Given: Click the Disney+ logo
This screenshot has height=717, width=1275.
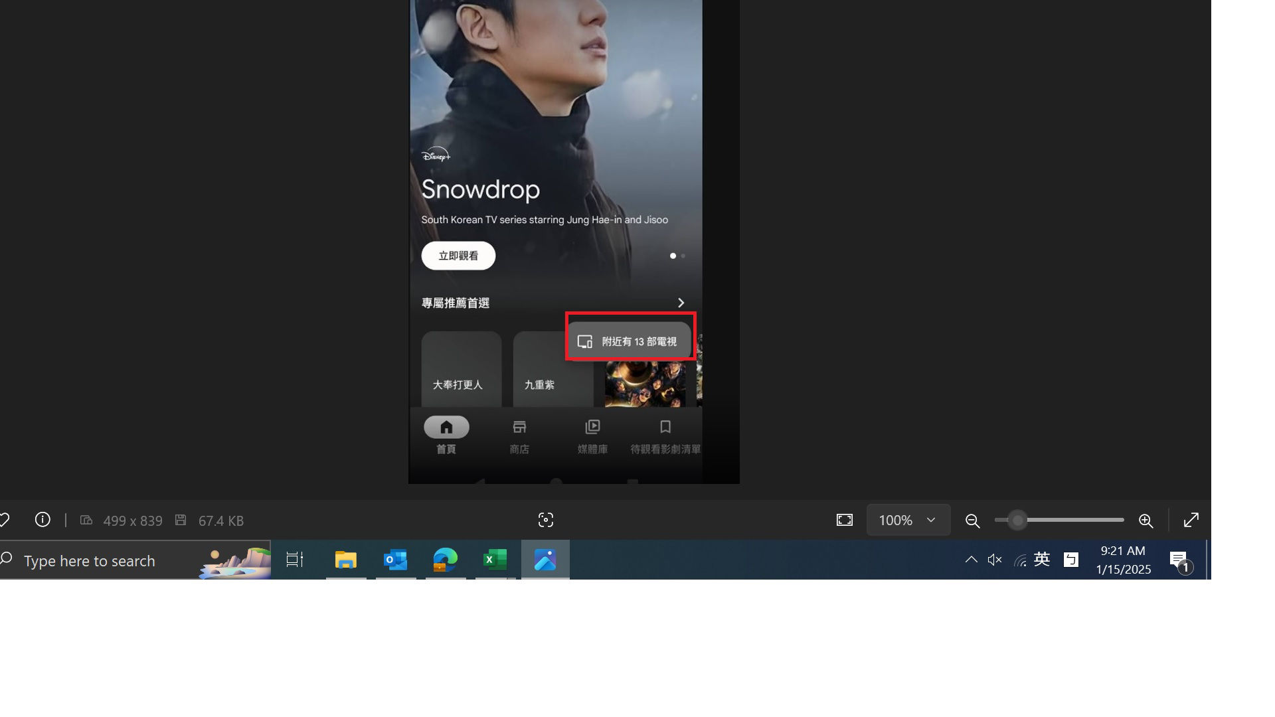Looking at the screenshot, I should 436,155.
